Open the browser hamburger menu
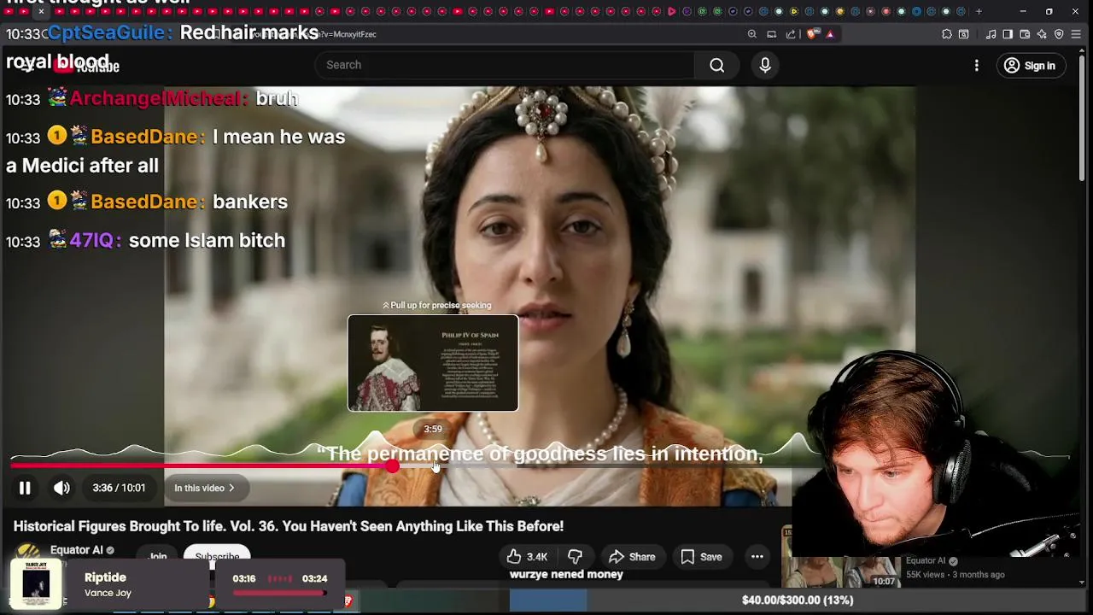Screen dimensions: 1093x615 [x=1077, y=34]
